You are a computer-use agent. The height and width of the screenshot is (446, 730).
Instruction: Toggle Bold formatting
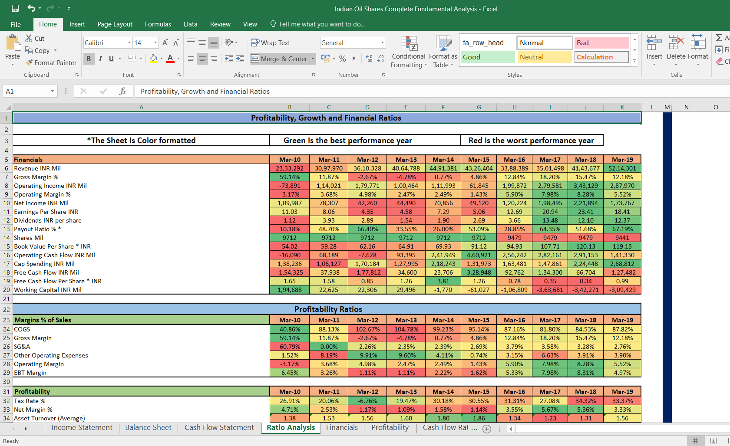pyautogui.click(x=89, y=59)
